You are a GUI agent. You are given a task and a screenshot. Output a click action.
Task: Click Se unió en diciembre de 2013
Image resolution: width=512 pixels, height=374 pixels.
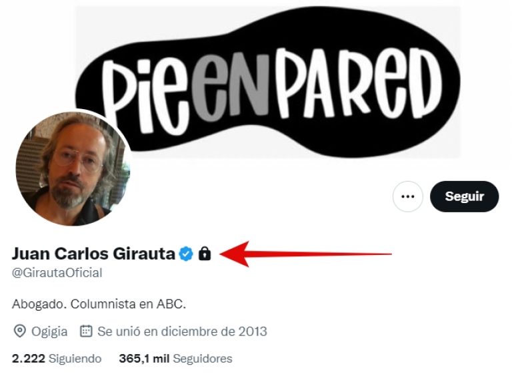click(182, 331)
